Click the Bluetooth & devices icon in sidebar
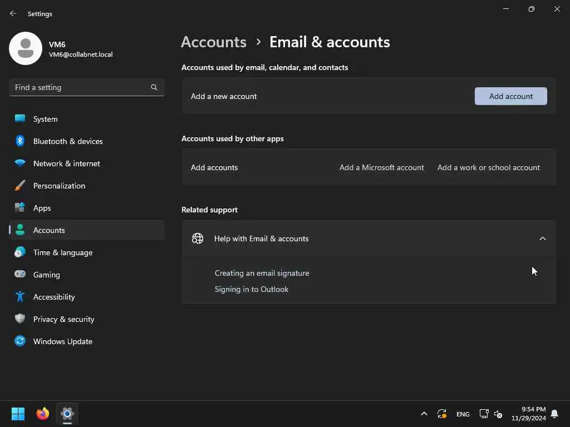The image size is (570, 427). click(x=20, y=141)
